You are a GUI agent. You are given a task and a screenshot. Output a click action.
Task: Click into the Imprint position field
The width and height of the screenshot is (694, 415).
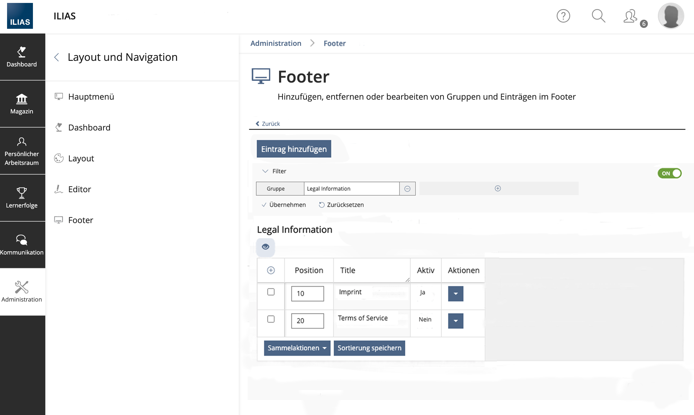tap(307, 294)
